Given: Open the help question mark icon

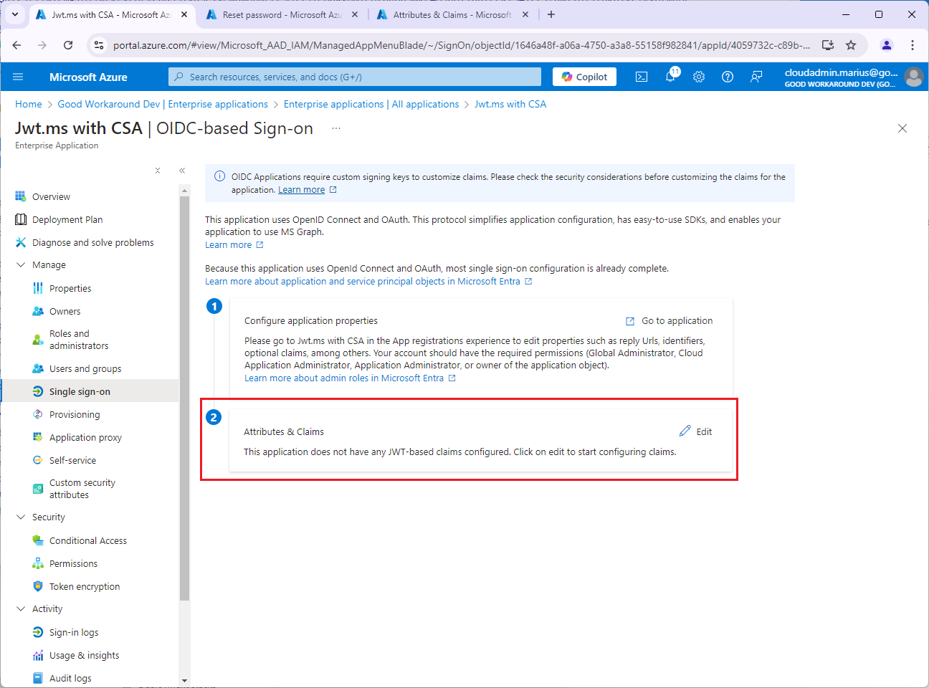Looking at the screenshot, I should click(x=728, y=77).
